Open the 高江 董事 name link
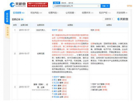Screen dimensions: 134x103 click(x=55, y=80)
